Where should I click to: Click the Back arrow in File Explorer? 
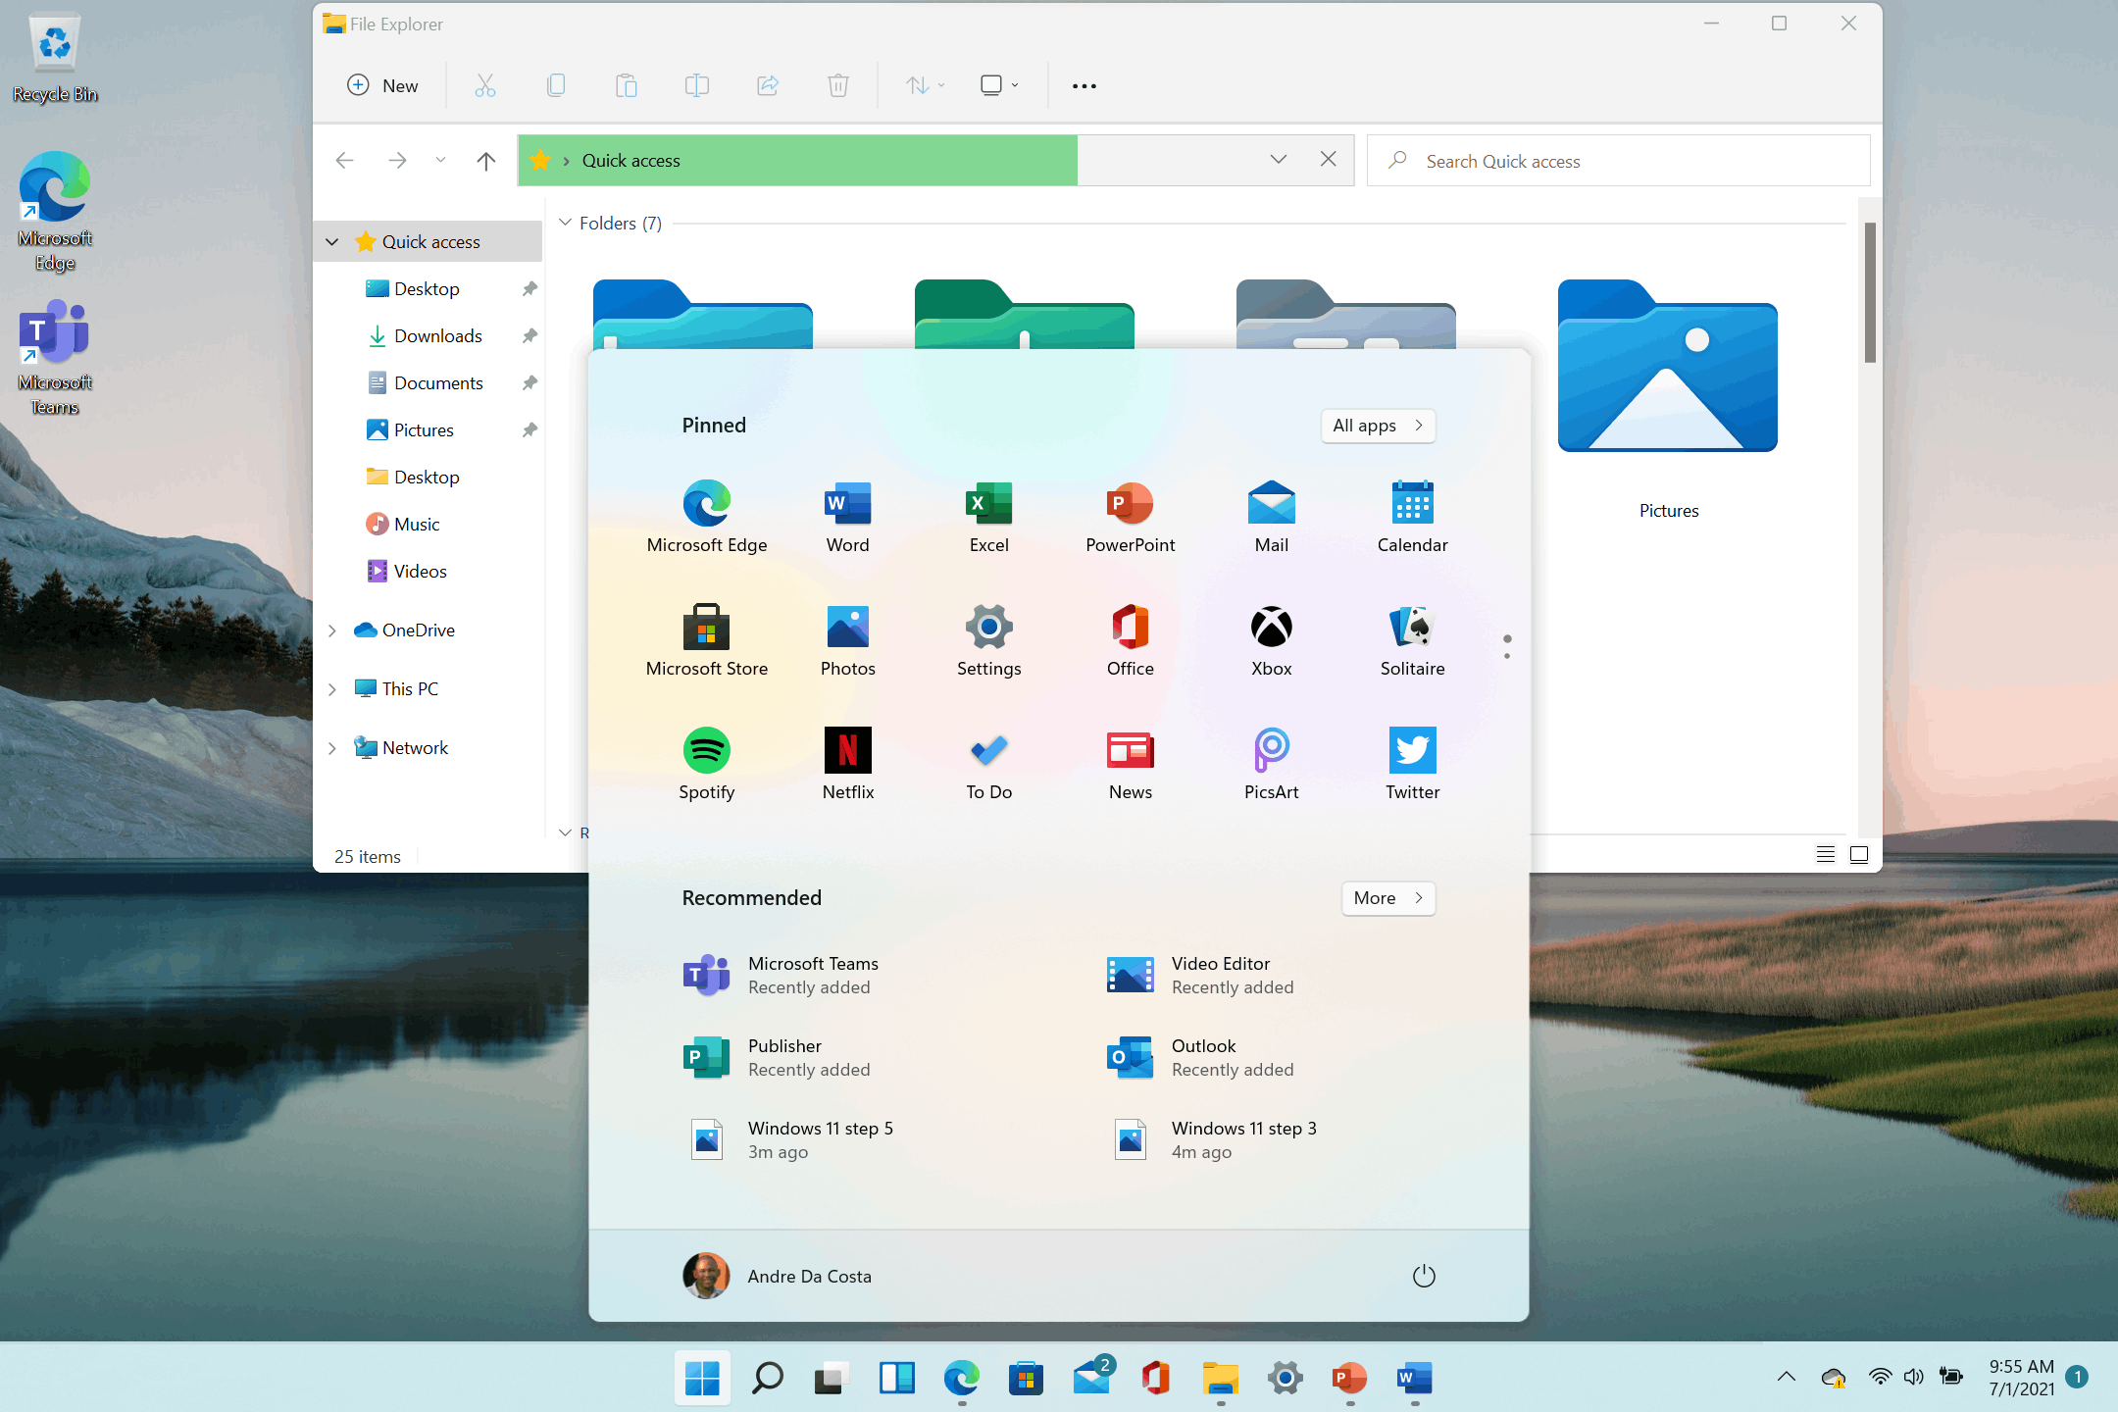pos(344,160)
